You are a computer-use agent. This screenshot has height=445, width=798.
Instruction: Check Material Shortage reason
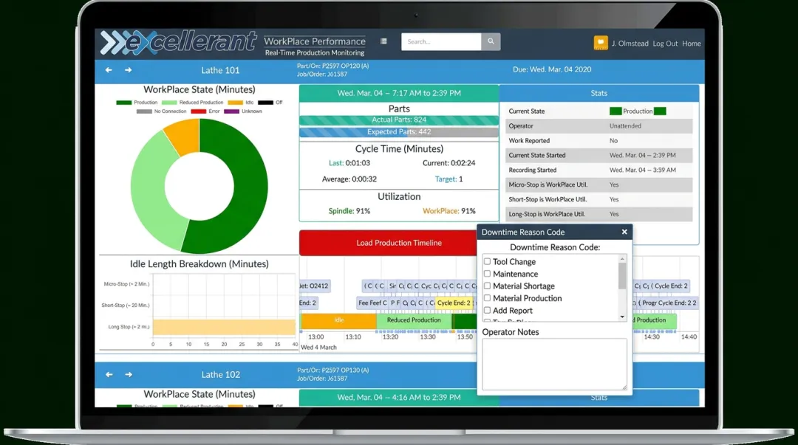[x=487, y=286]
